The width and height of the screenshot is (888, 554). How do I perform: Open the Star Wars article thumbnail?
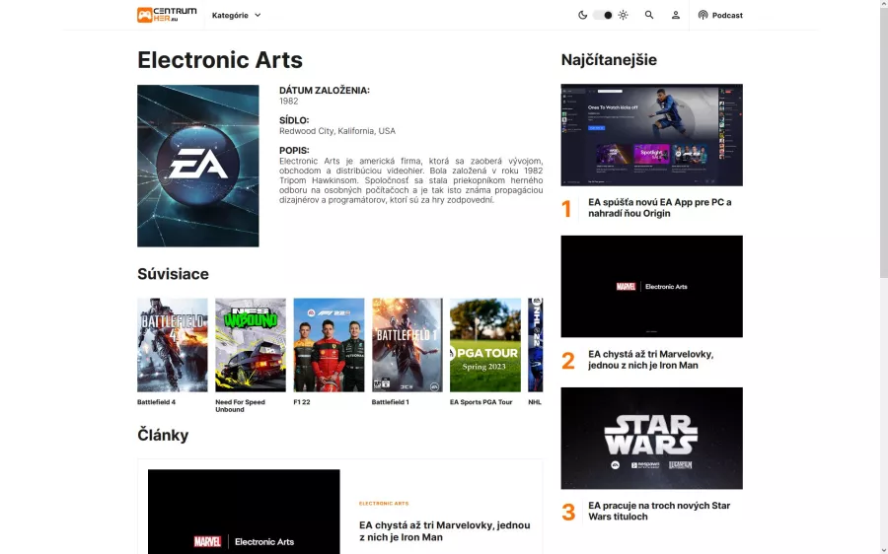click(652, 438)
